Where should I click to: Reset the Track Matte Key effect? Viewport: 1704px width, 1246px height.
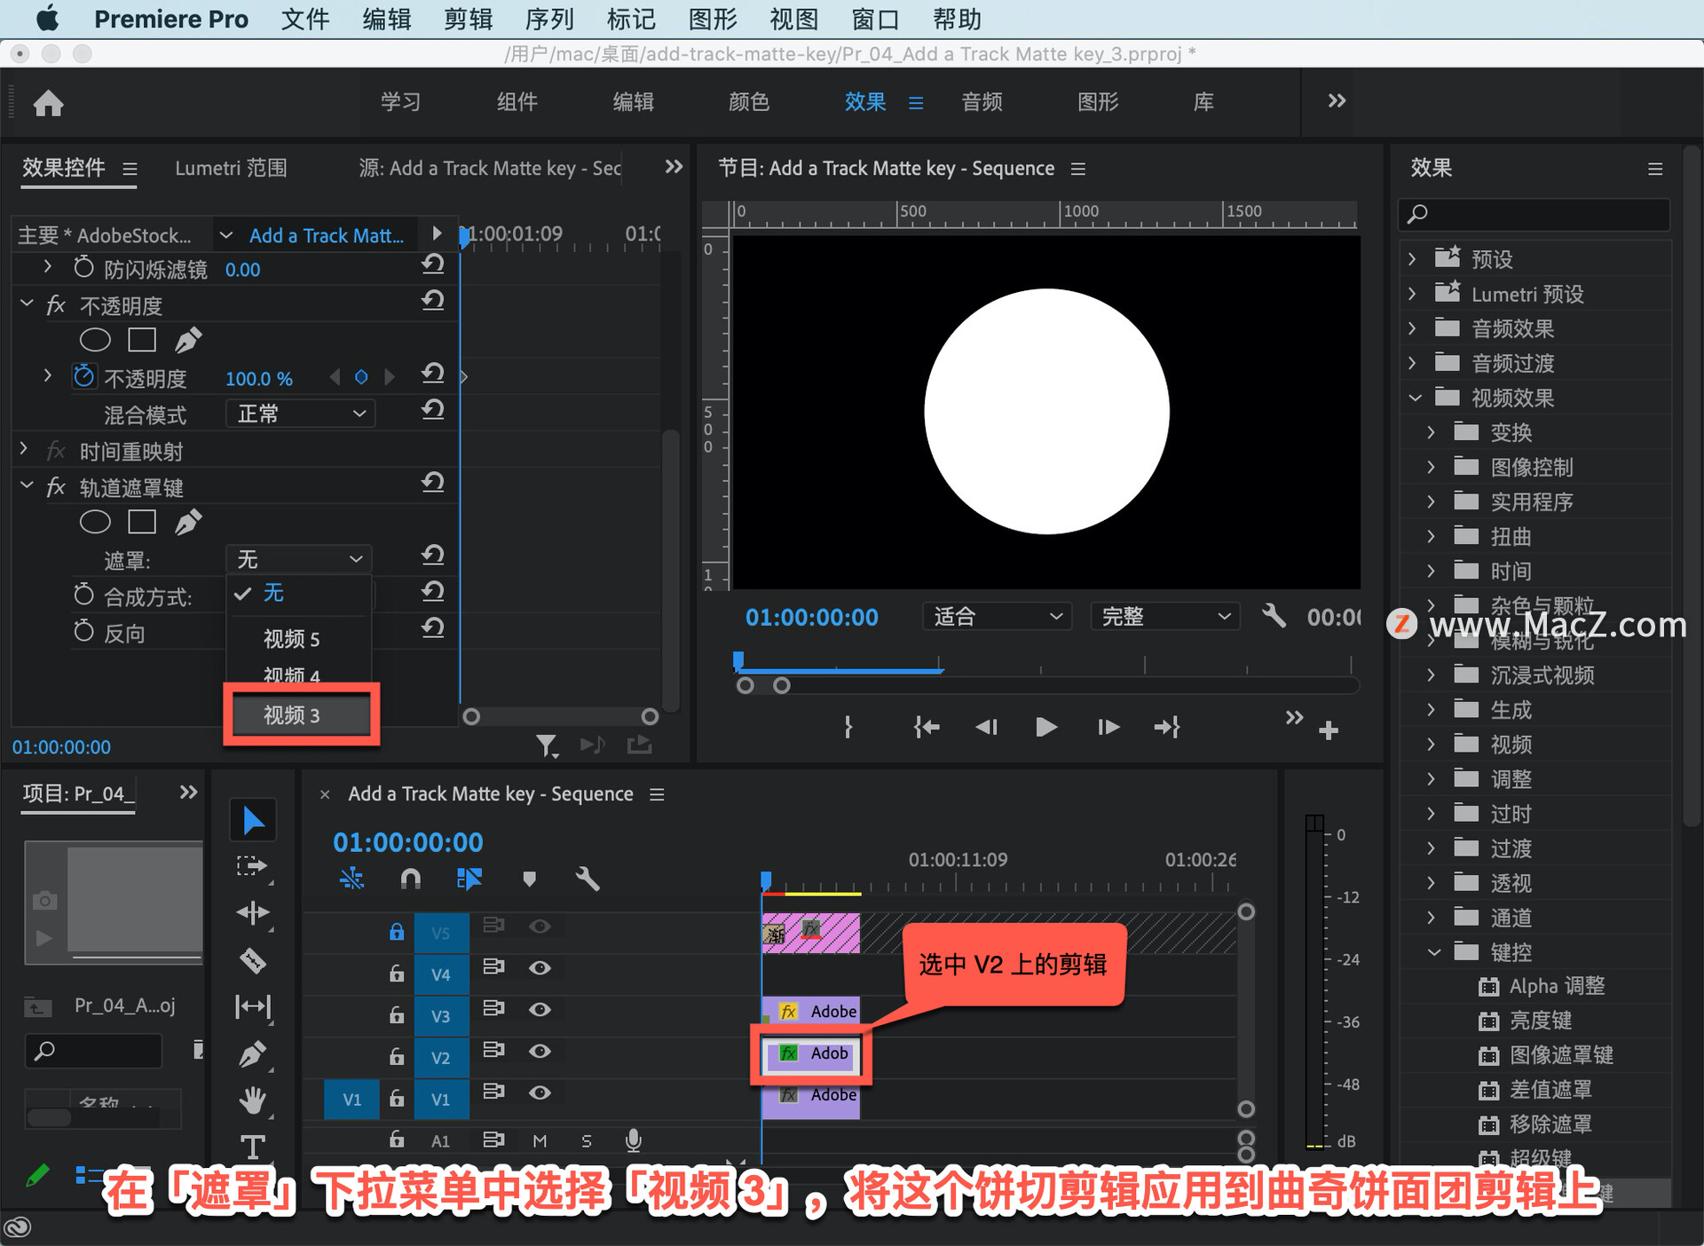point(433,483)
